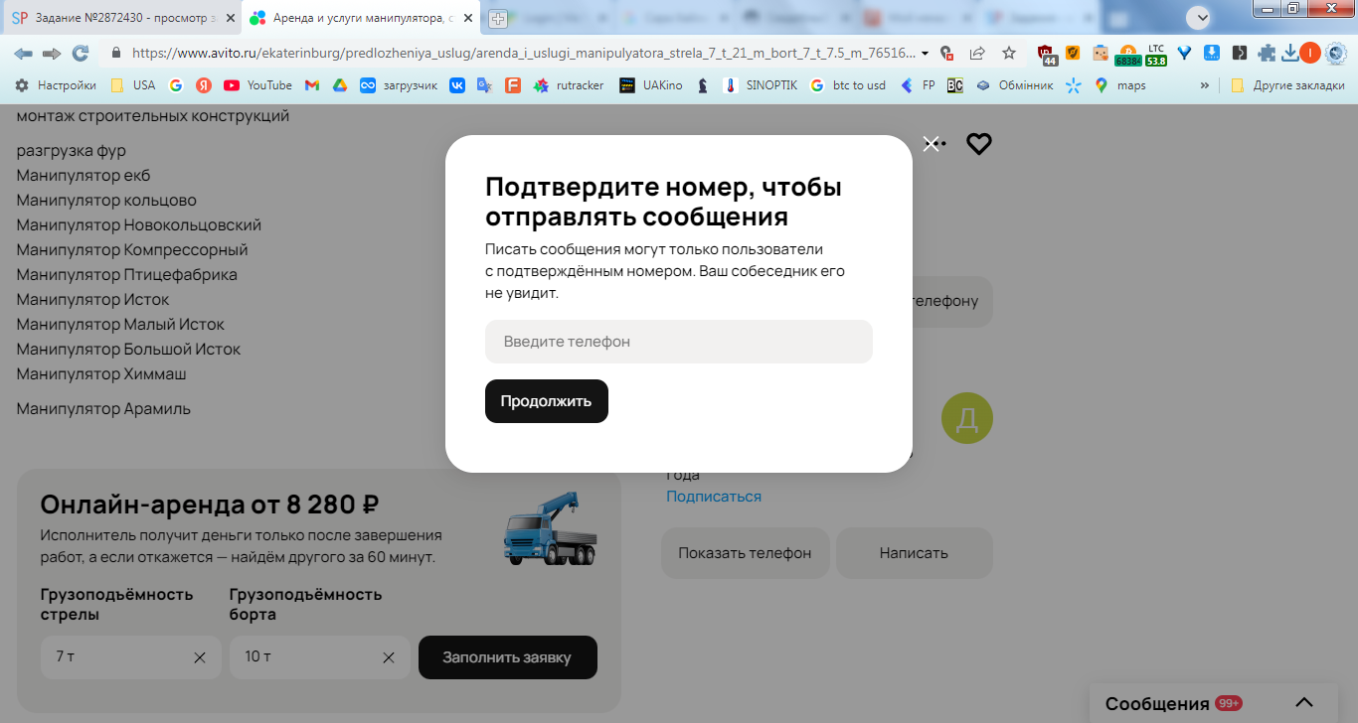This screenshot has height=723, width=1358.
Task: Open the 'USA' bookmark folder
Action: pyautogui.click(x=133, y=85)
